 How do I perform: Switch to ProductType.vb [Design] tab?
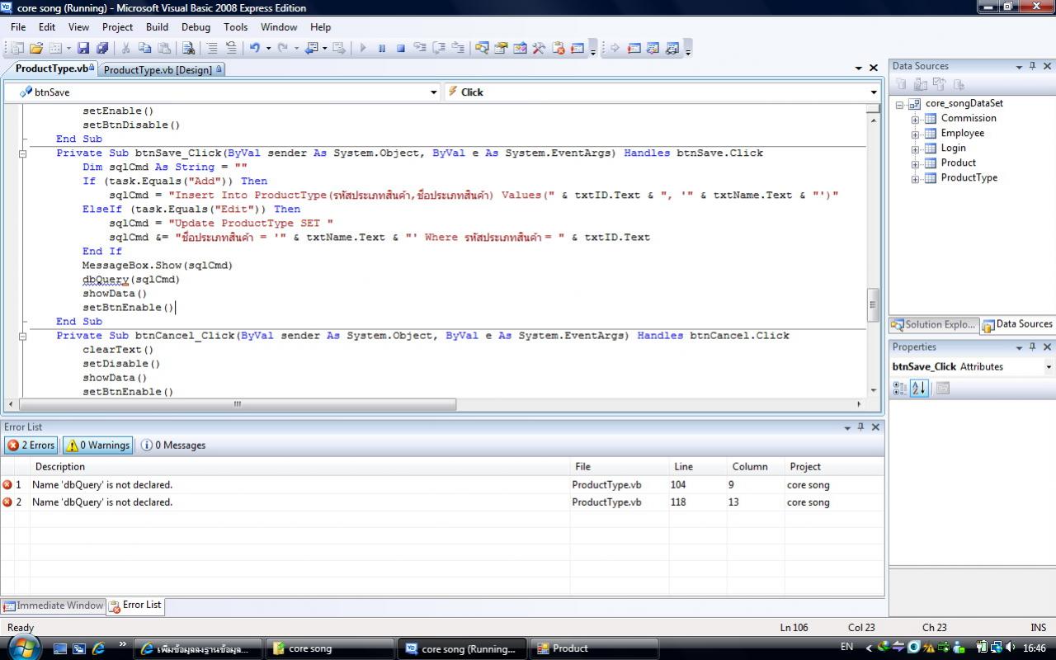(x=158, y=70)
